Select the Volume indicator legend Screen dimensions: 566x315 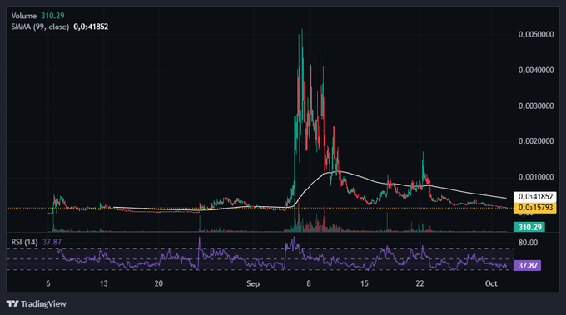(x=38, y=16)
